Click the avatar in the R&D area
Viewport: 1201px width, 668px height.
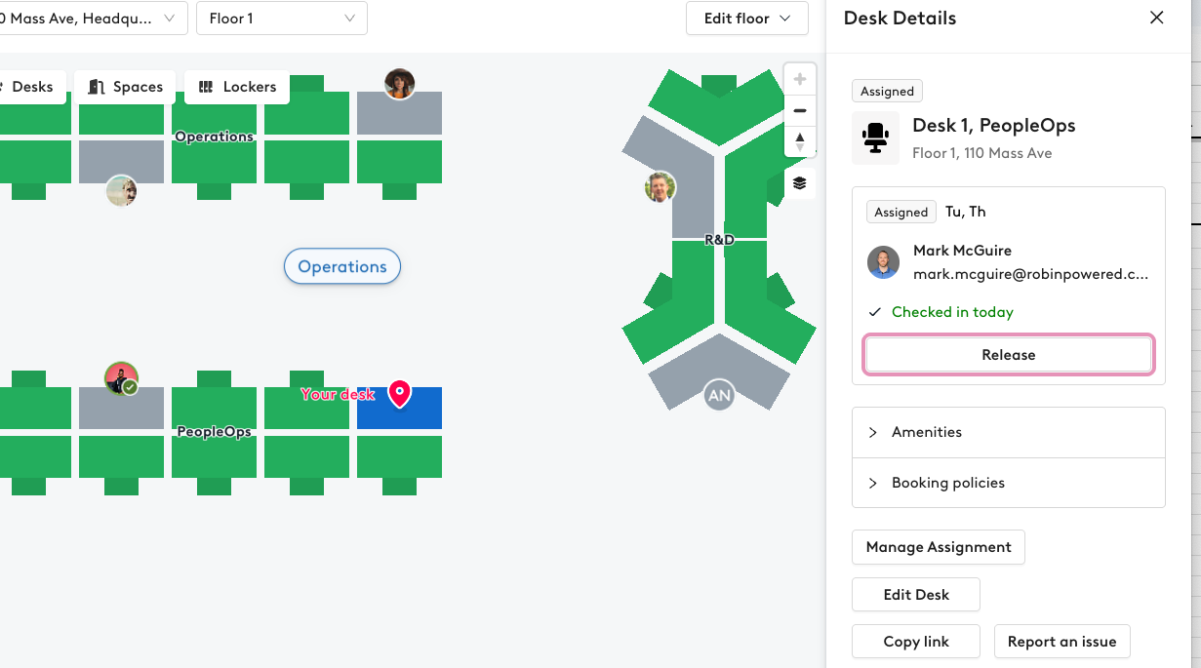pos(660,187)
